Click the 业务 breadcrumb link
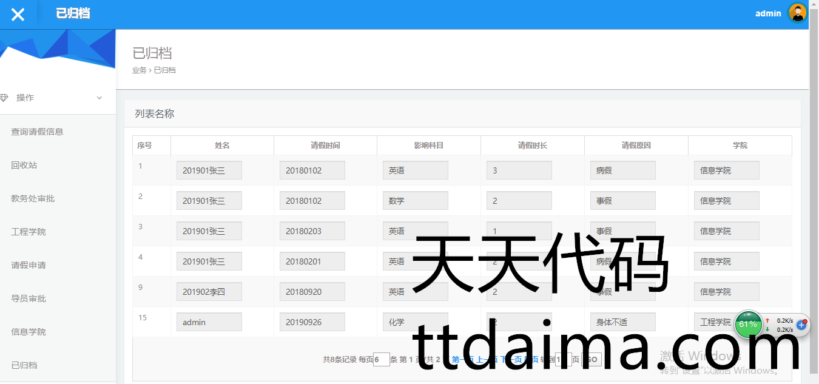The height and width of the screenshot is (384, 819). click(x=139, y=70)
